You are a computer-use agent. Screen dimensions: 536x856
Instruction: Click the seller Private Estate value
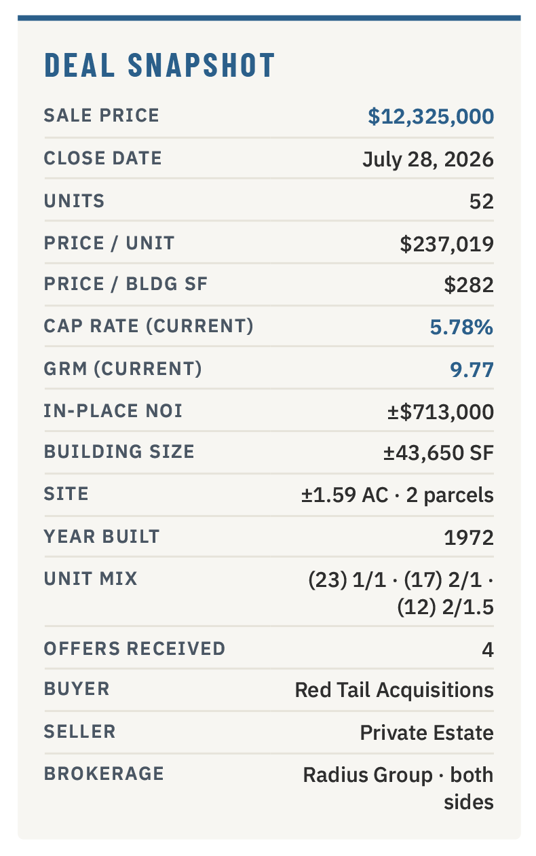coord(427,733)
